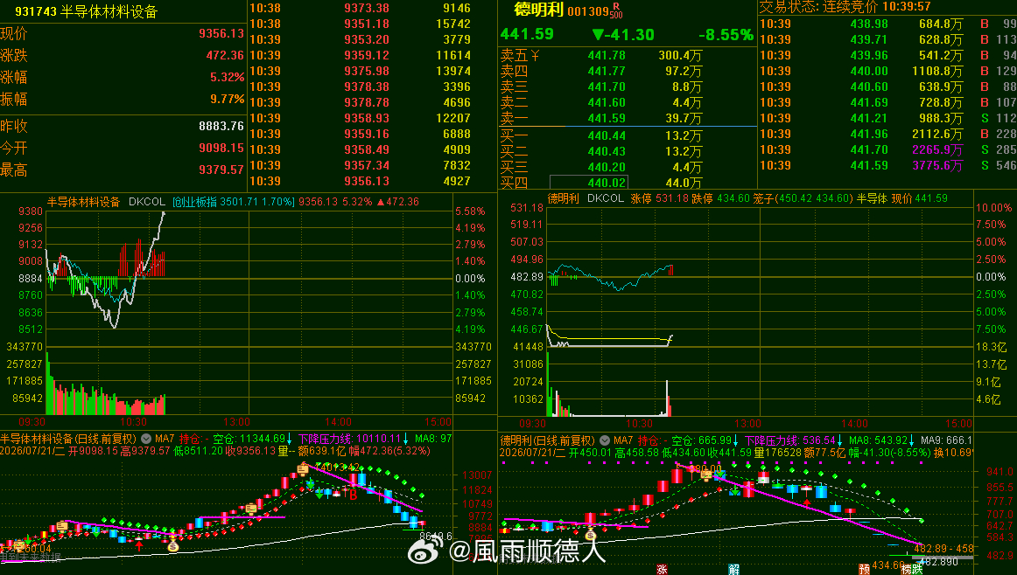Click the 现价 value 9356.13
The width and height of the screenshot is (1017, 575).
coord(221,34)
